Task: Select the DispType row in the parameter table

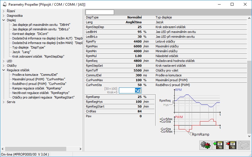Action: (166, 17)
